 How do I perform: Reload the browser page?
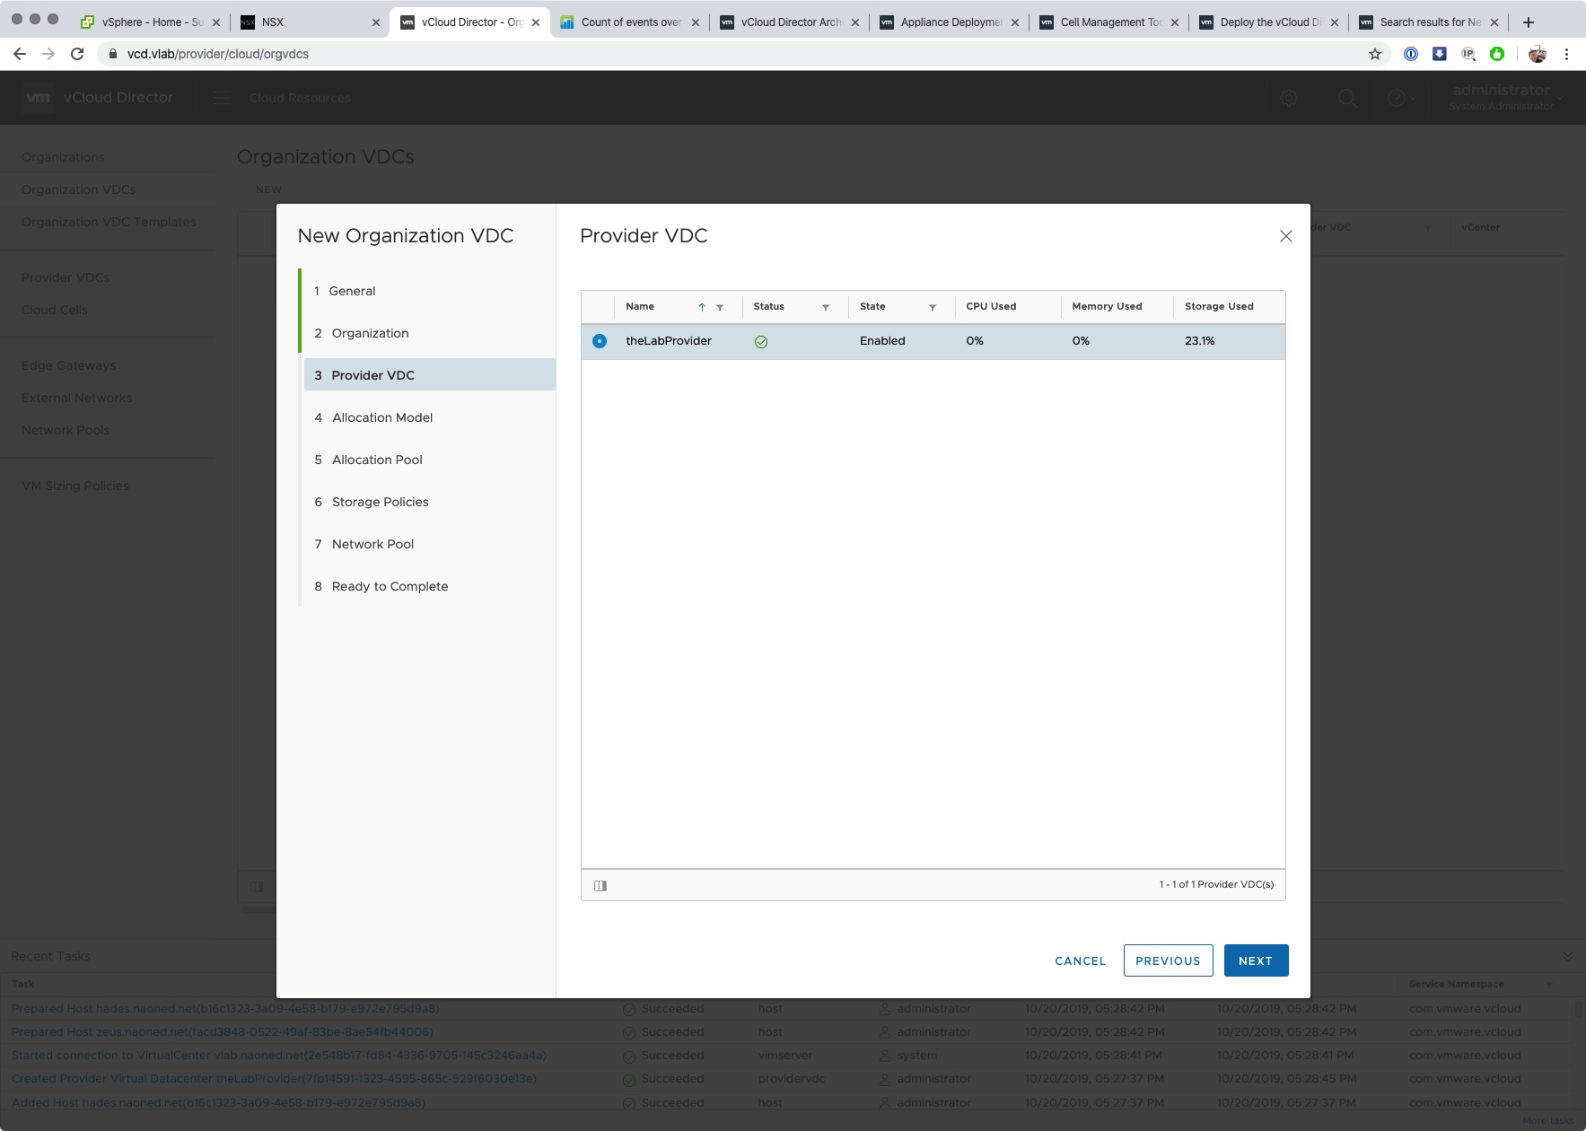[77, 54]
